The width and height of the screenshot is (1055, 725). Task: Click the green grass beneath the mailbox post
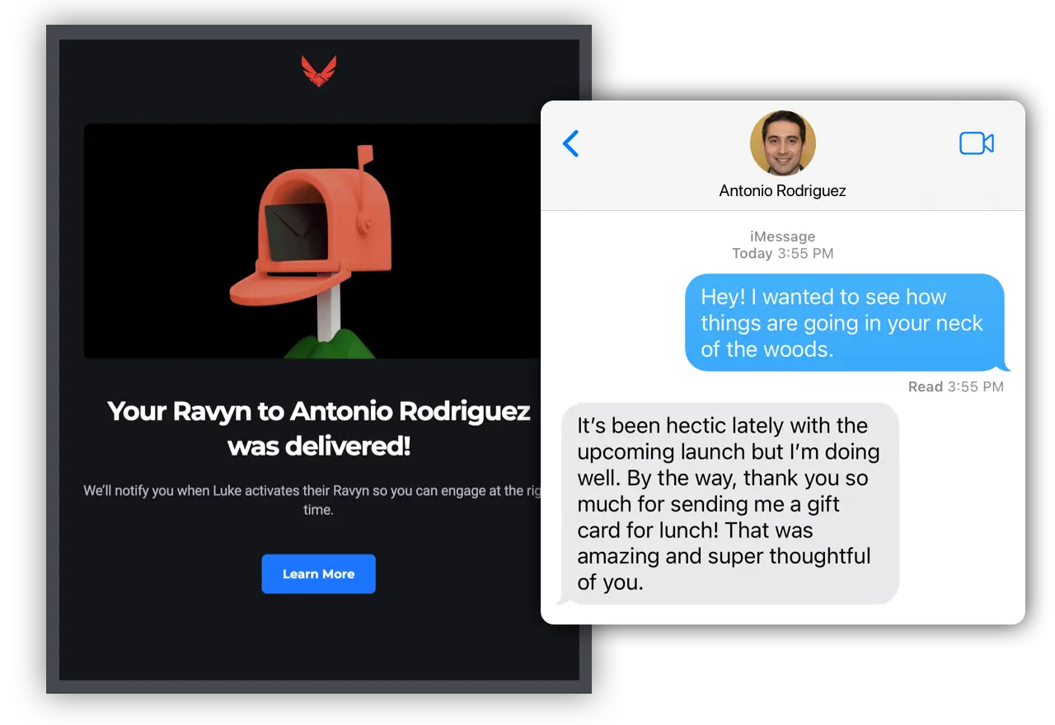[328, 346]
